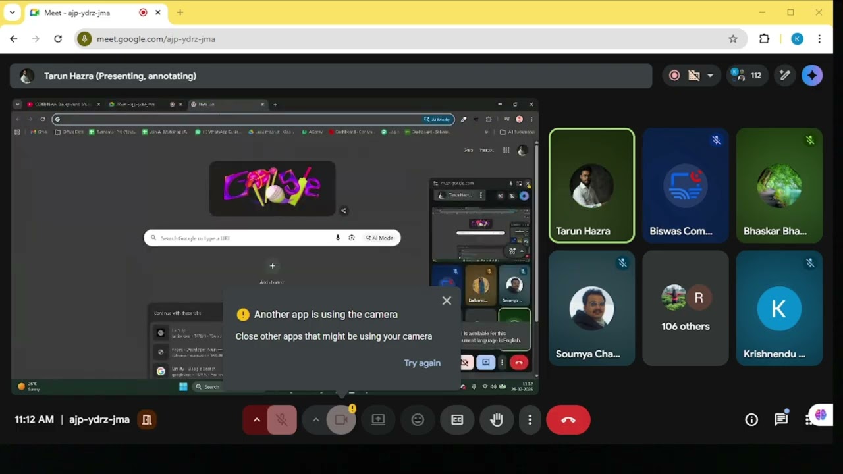The width and height of the screenshot is (843, 474).
Task: Select Biswas Com... participant tile
Action: click(x=685, y=186)
